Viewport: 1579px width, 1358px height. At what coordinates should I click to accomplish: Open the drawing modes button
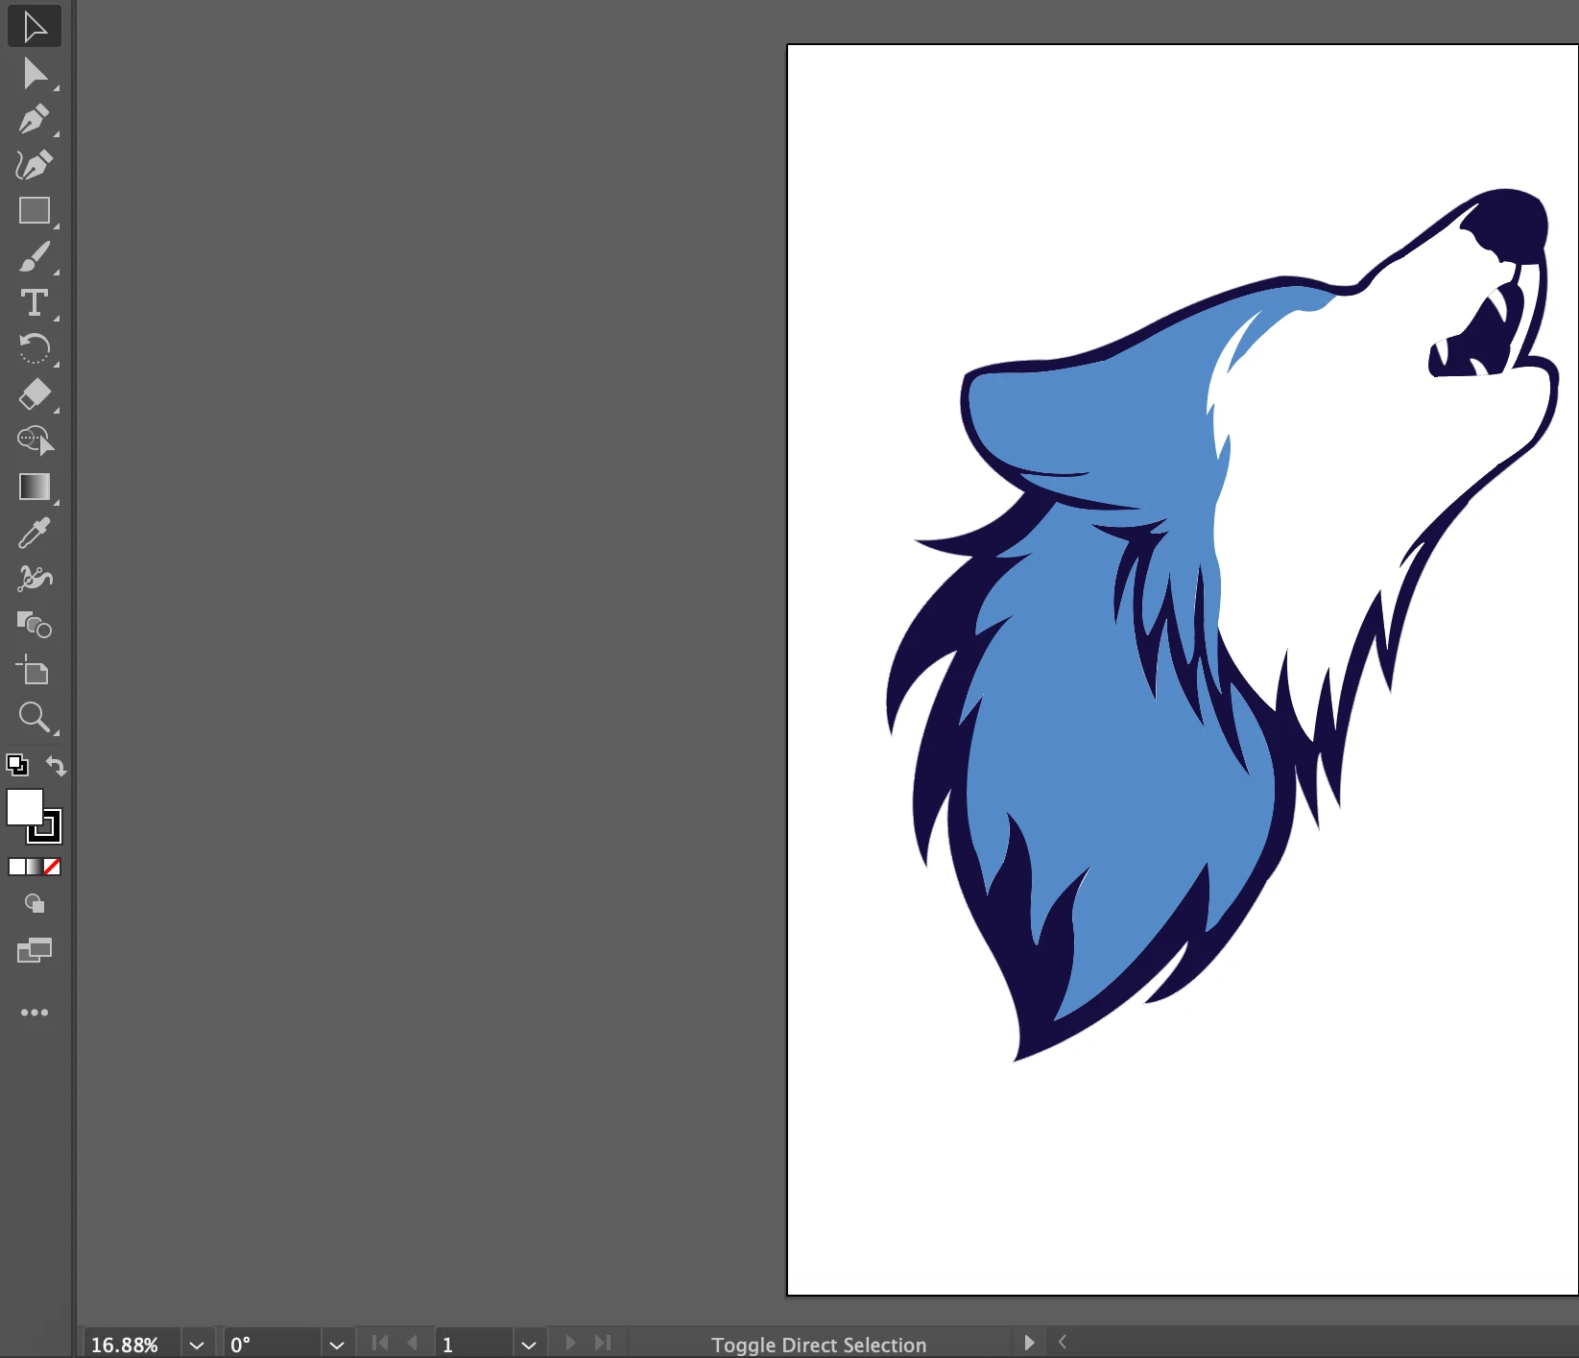tap(35, 904)
